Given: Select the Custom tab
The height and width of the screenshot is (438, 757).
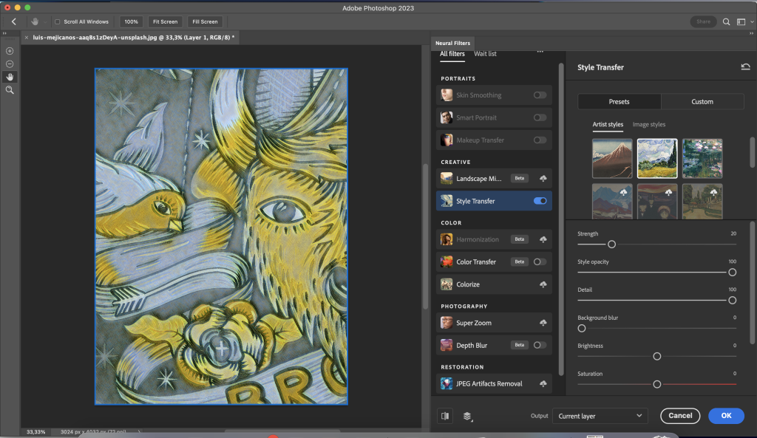Looking at the screenshot, I should (702, 102).
